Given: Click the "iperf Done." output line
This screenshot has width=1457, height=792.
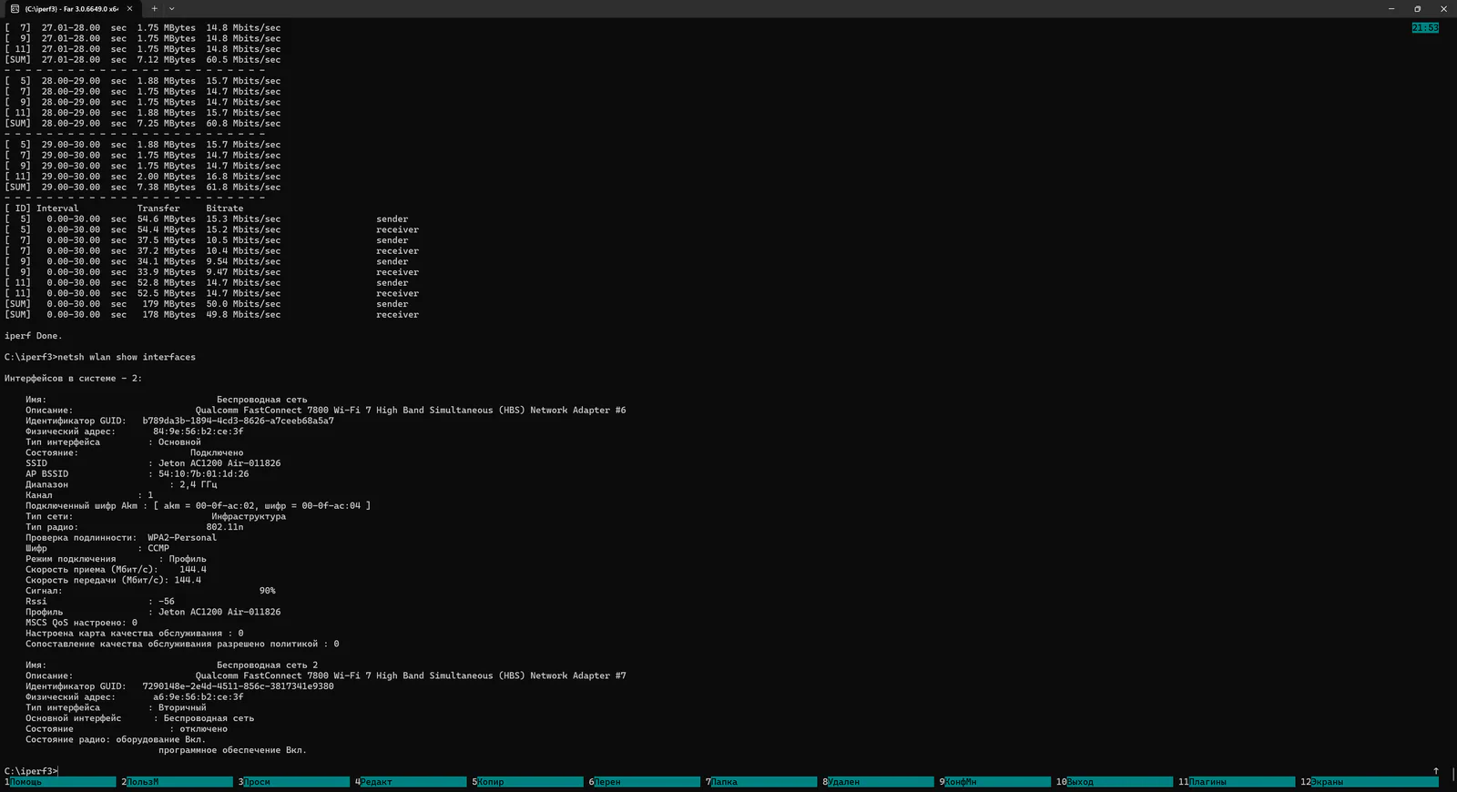Looking at the screenshot, I should [33, 336].
